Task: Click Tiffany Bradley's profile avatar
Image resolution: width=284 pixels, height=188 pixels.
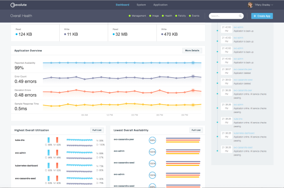Action: coord(250,5)
